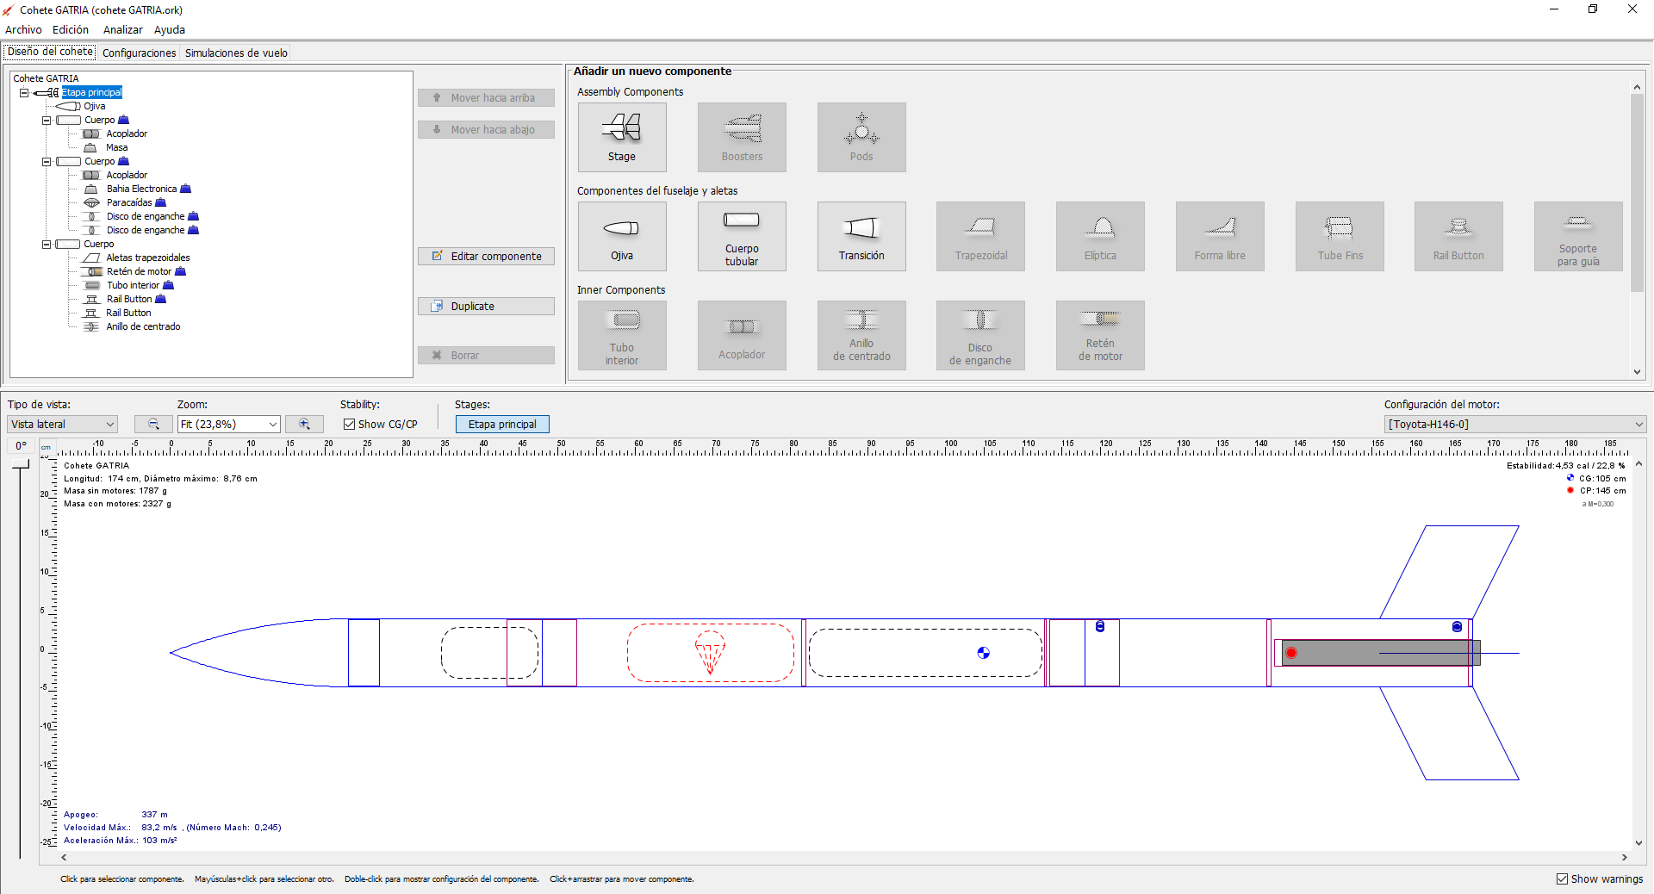The height and width of the screenshot is (894, 1654).
Task: Add a Transición component
Action: click(x=861, y=236)
